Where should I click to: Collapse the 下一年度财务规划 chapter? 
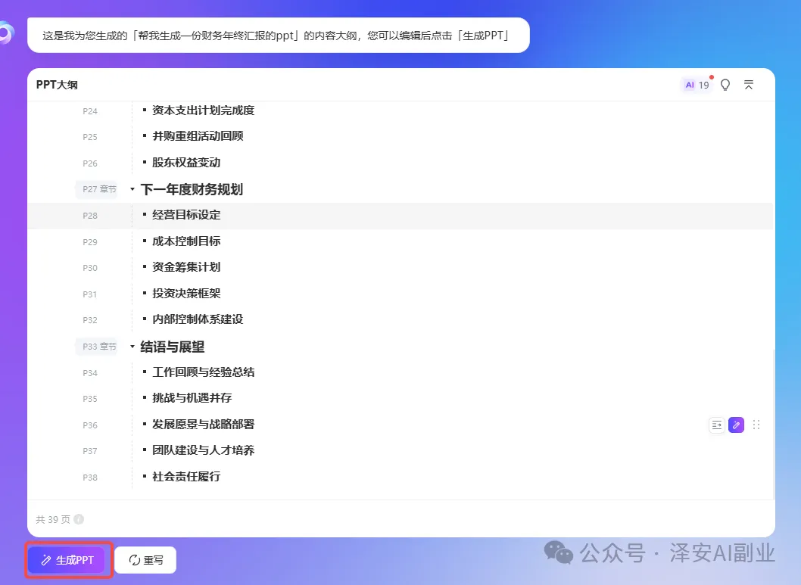(132, 189)
